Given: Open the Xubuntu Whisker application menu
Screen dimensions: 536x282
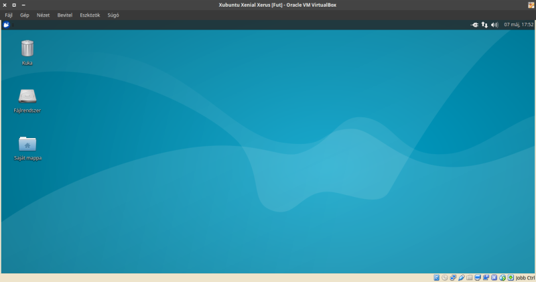Looking at the screenshot, I should click(x=6, y=25).
